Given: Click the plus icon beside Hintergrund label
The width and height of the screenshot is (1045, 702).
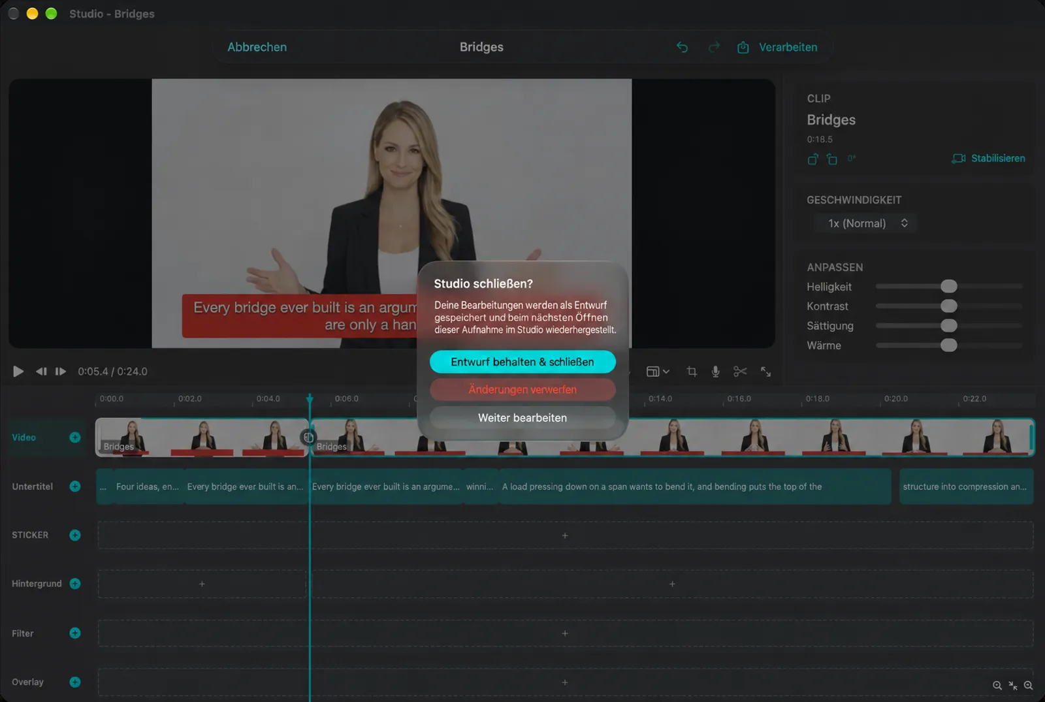Looking at the screenshot, I should (x=75, y=584).
